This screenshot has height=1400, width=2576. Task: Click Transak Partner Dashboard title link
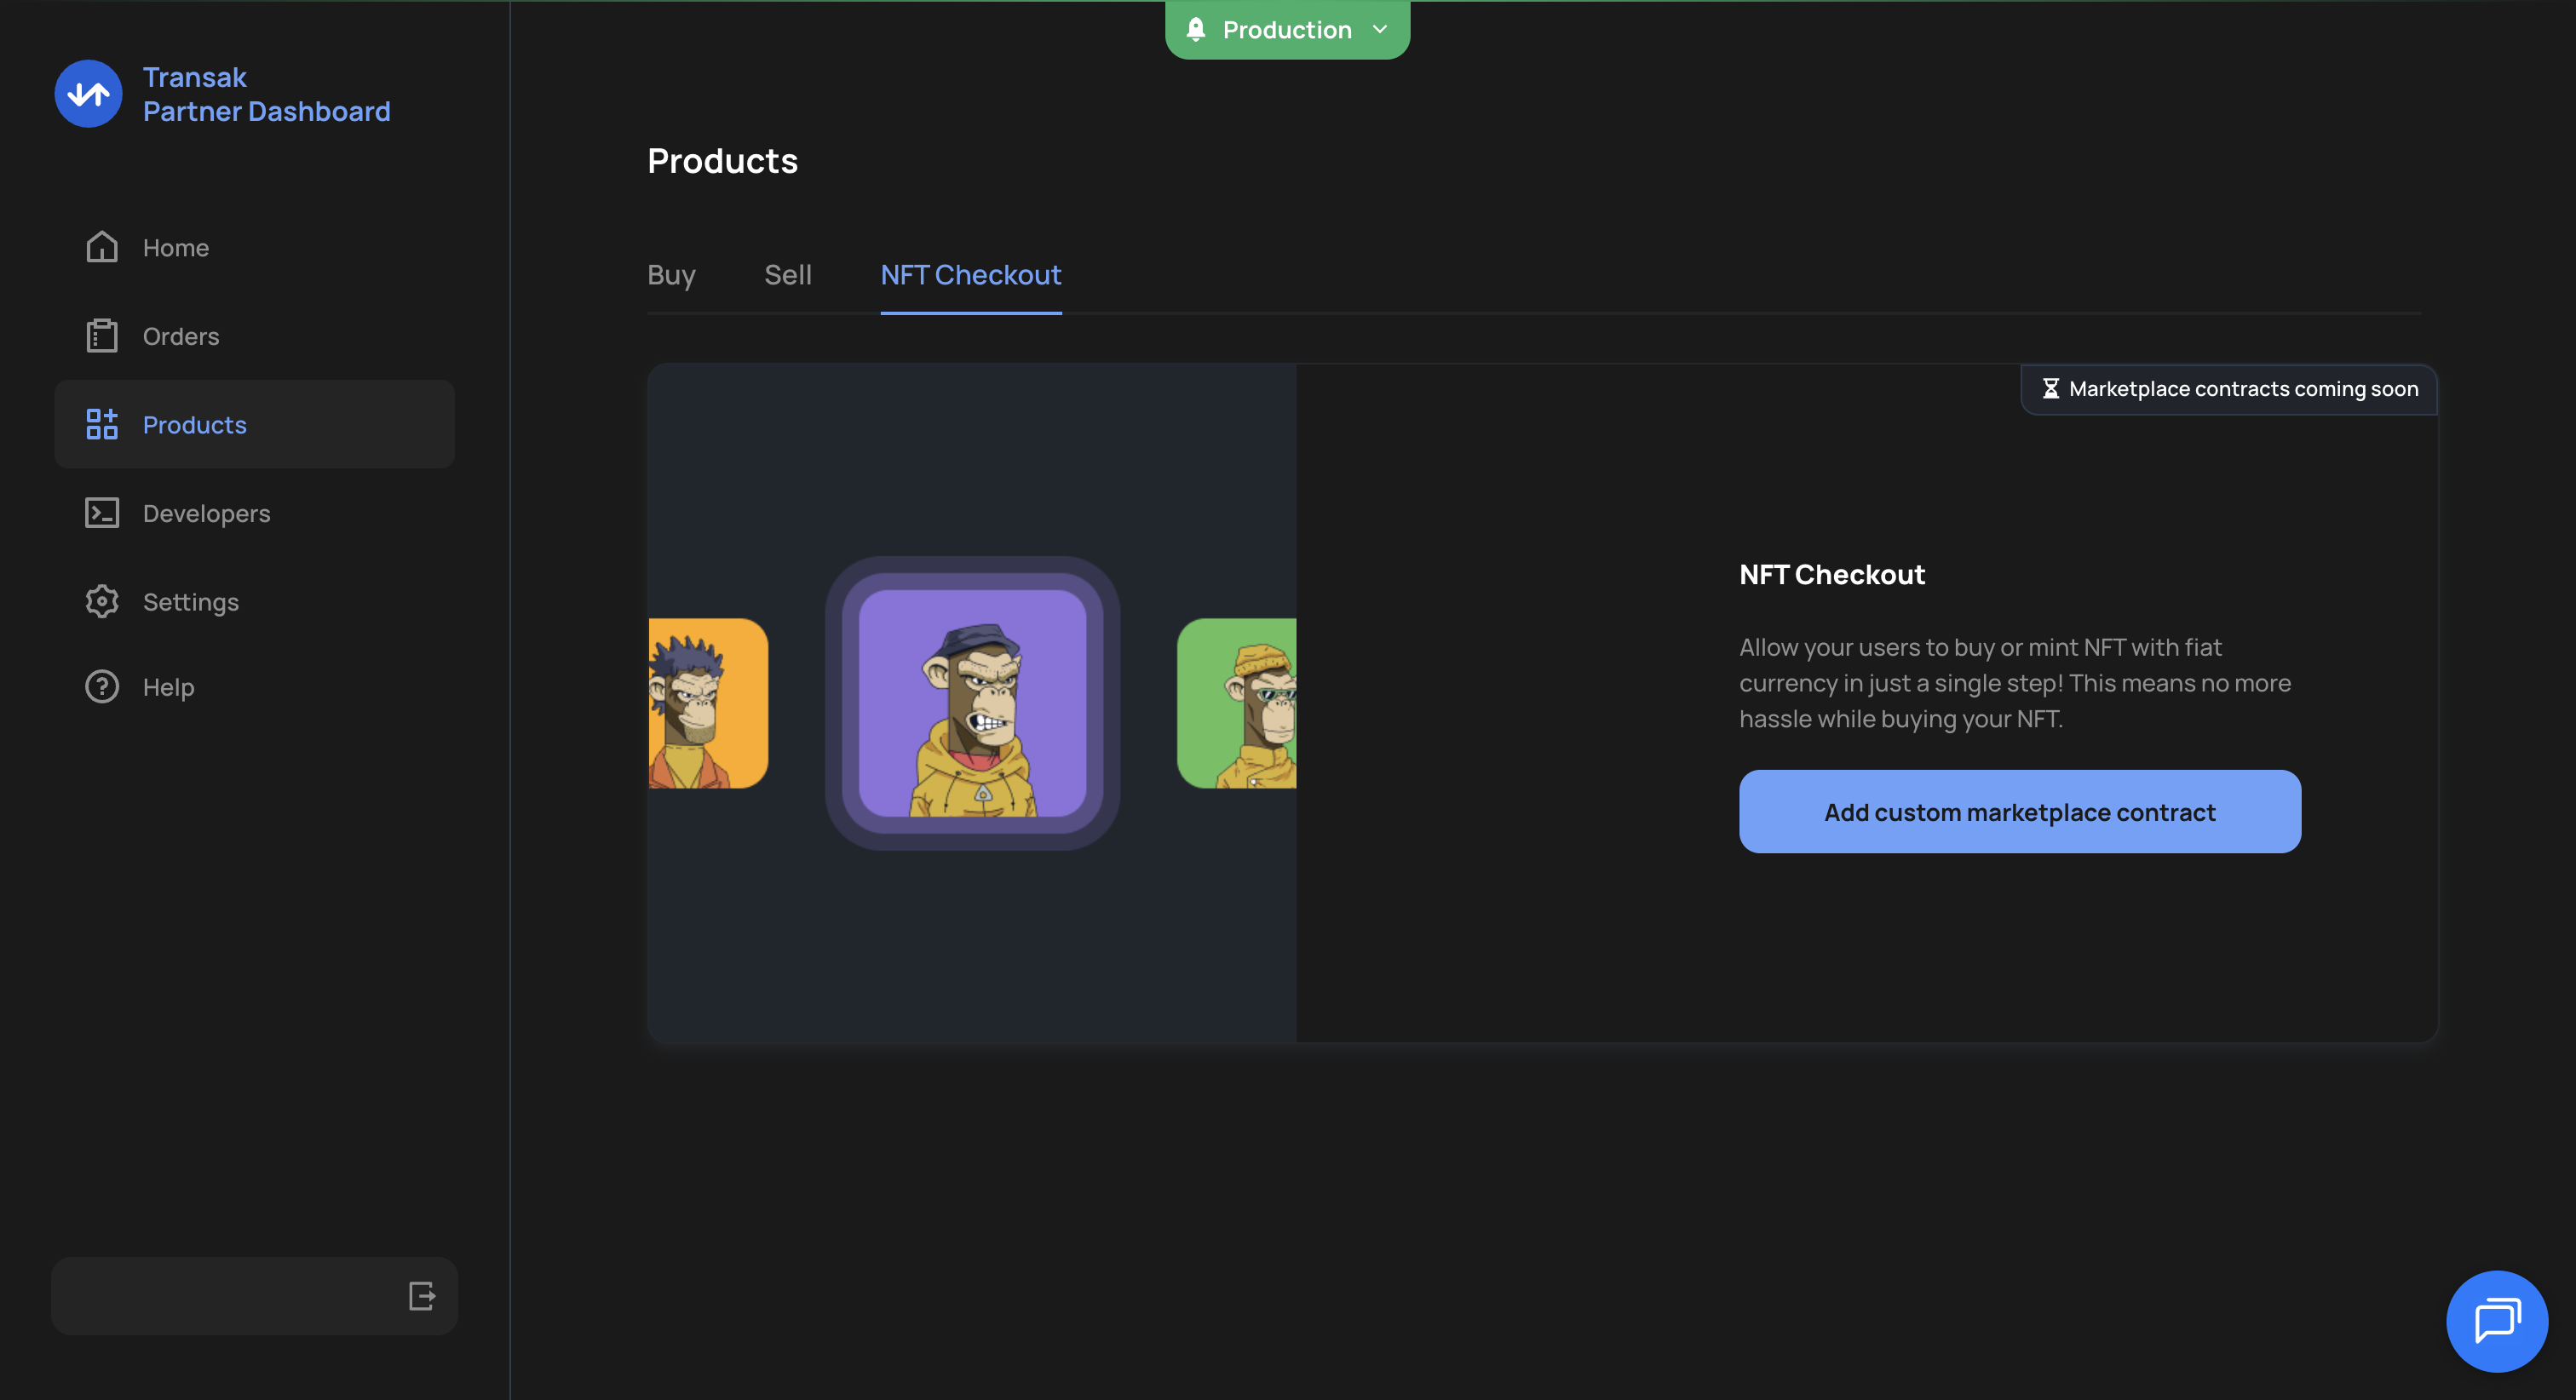(266, 94)
